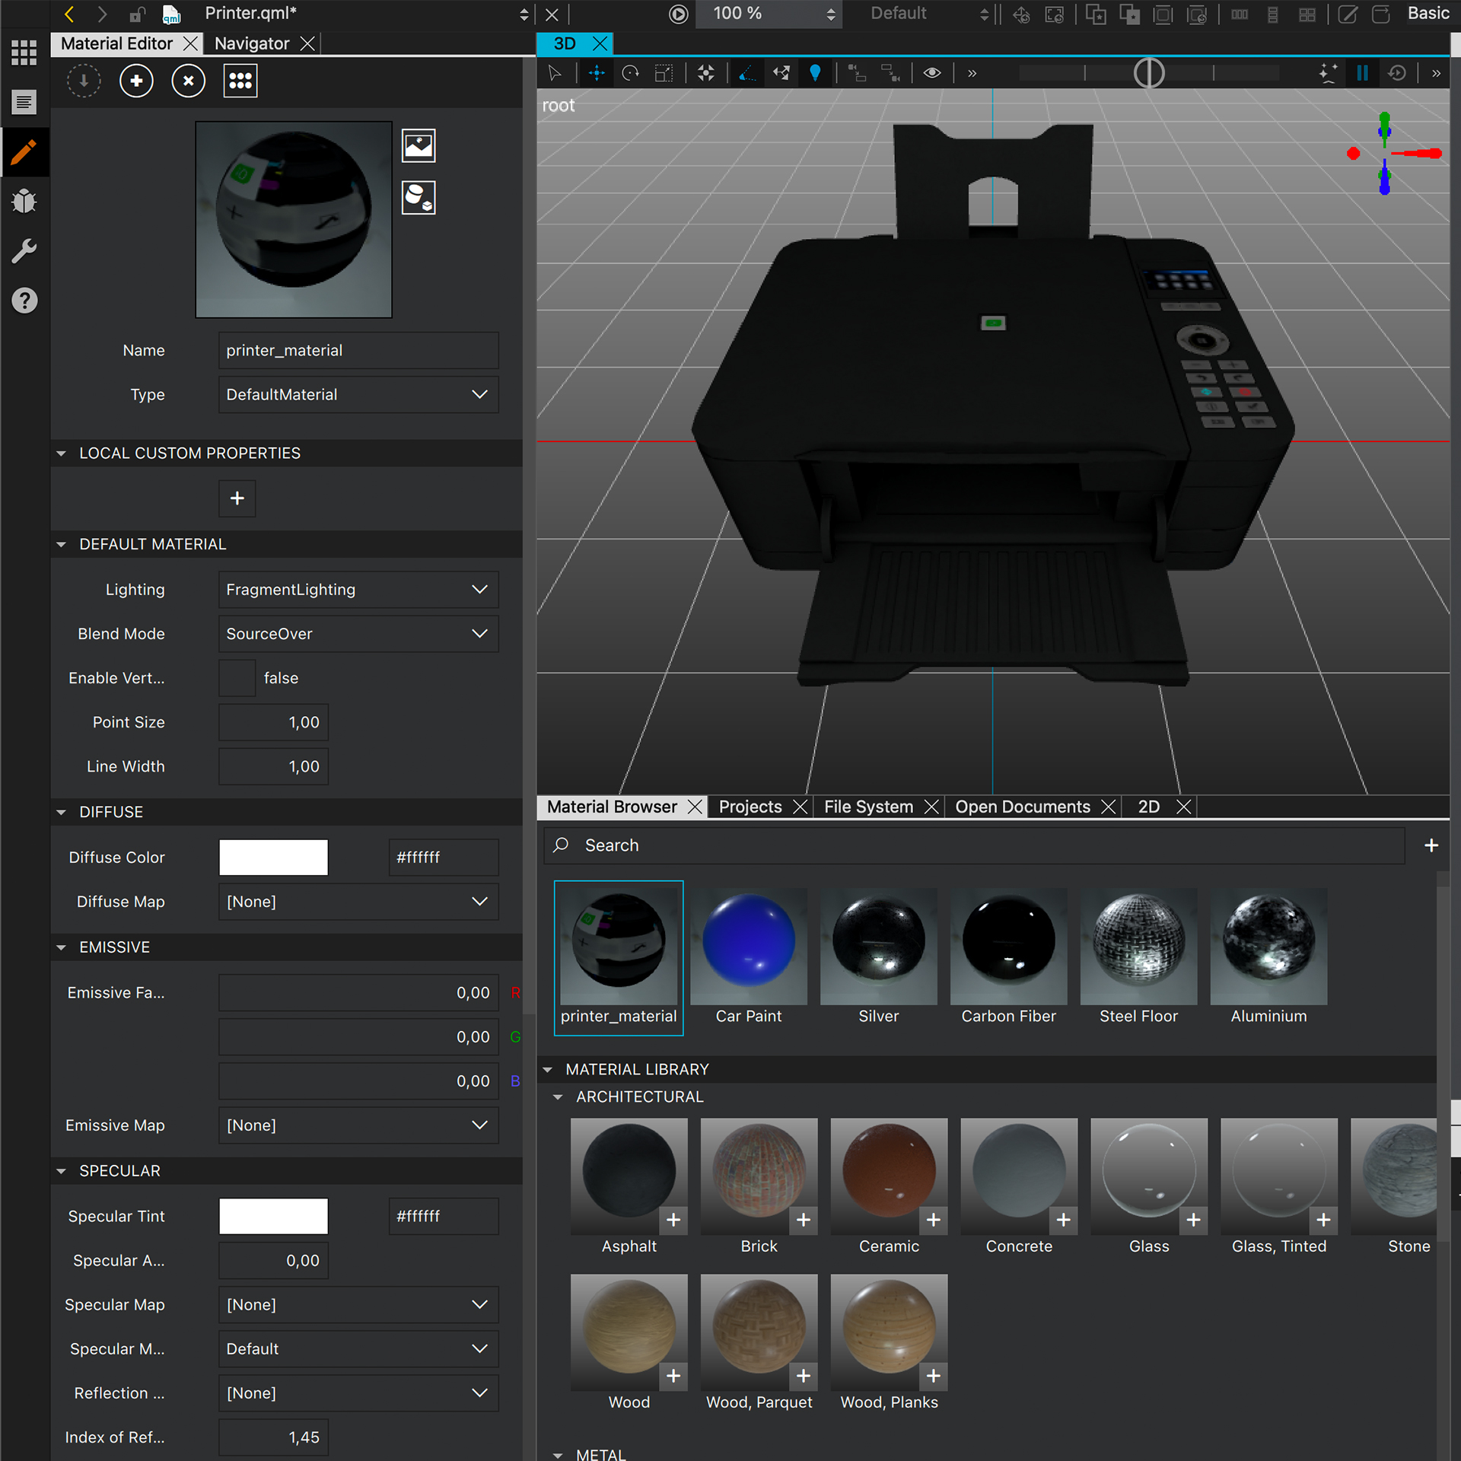Add the Asphalt material with plus button
This screenshot has height=1461, width=1461.
(x=673, y=1220)
